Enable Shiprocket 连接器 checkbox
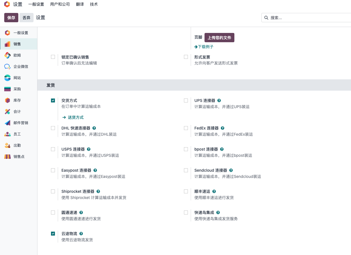The image size is (351, 255). pos(53,191)
